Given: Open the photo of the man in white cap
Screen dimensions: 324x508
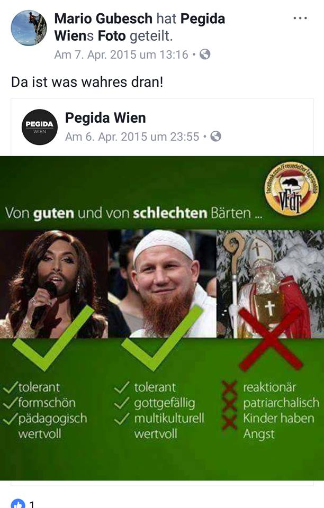Looking at the screenshot, I should click(162, 284).
